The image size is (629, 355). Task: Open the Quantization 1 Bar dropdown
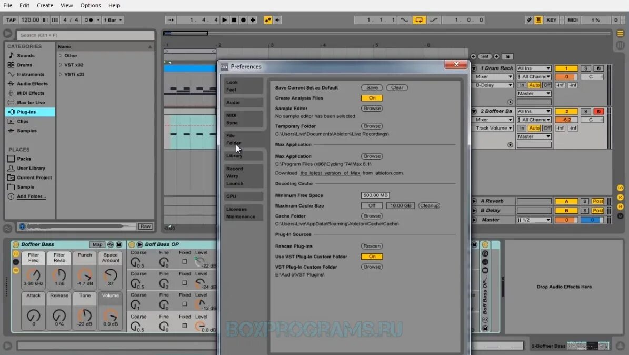pyautogui.click(x=113, y=19)
